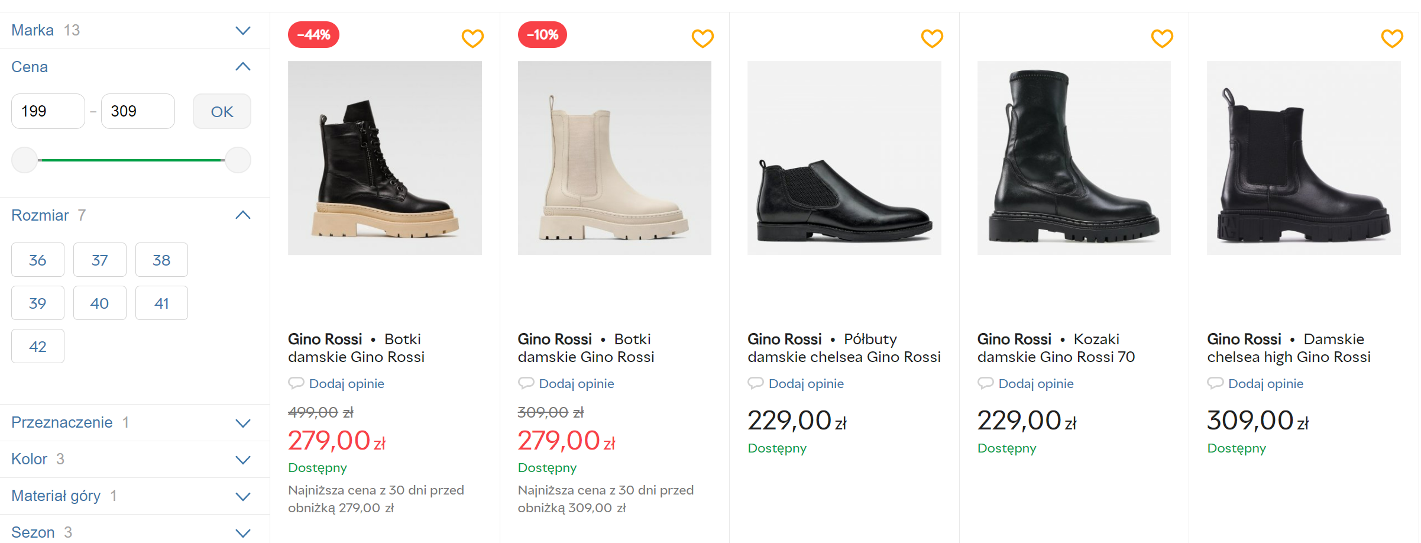Click the comment icon under Kozaki damskie
The width and height of the screenshot is (1421, 543).
(x=985, y=383)
